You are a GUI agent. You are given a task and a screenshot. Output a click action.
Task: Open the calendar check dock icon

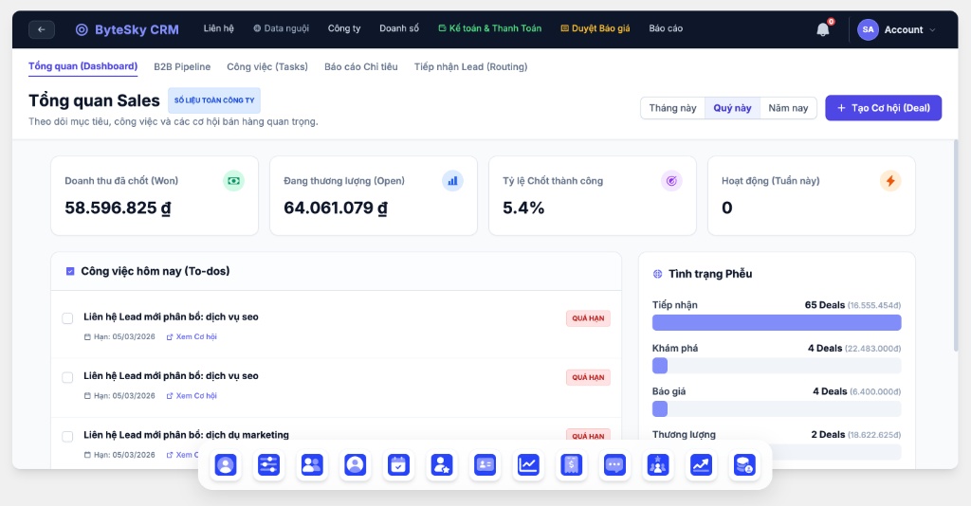click(x=398, y=465)
